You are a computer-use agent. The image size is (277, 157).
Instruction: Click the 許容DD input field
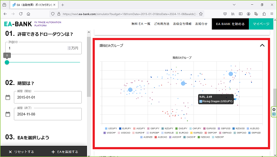[x=43, y=48]
